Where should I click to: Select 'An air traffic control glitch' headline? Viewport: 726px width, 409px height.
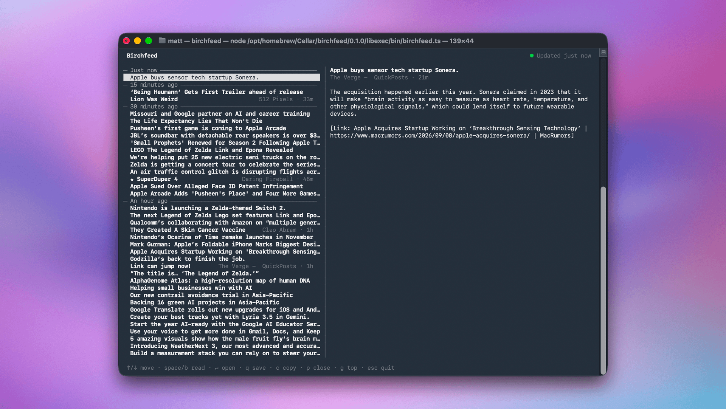tap(225, 172)
